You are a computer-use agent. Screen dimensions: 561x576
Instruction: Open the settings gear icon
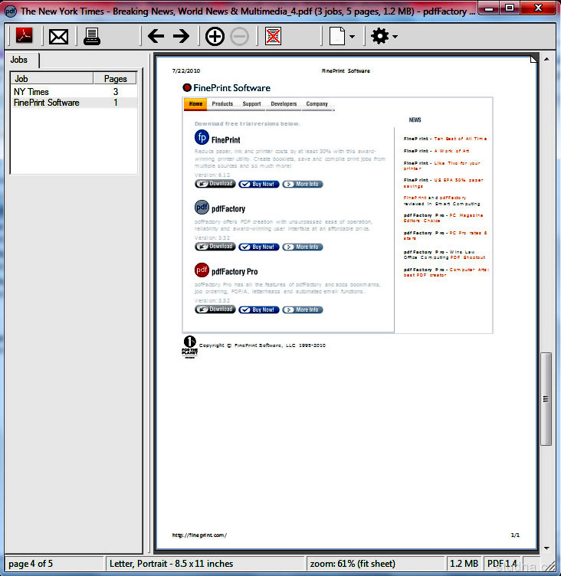[x=380, y=36]
